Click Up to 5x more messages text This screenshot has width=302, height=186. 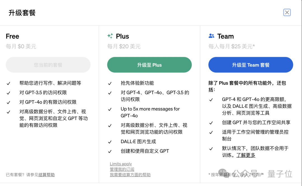click(150, 112)
